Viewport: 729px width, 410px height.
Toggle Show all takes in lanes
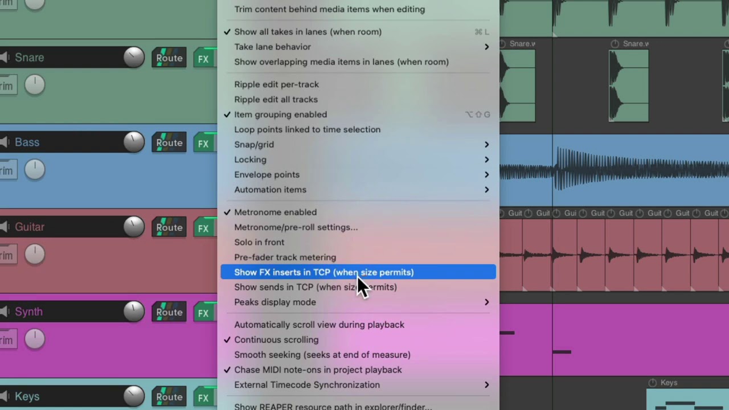(358, 32)
